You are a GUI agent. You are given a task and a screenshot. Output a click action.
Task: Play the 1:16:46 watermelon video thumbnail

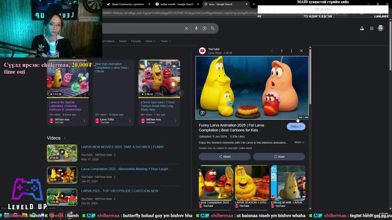point(62,197)
